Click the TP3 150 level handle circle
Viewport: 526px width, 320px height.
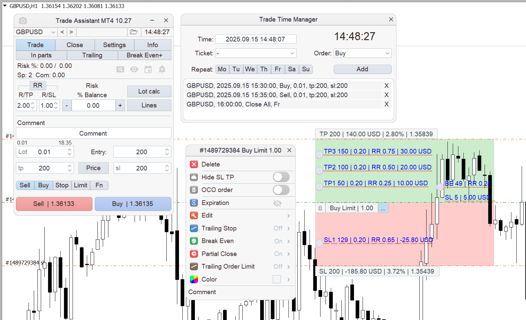coord(319,155)
